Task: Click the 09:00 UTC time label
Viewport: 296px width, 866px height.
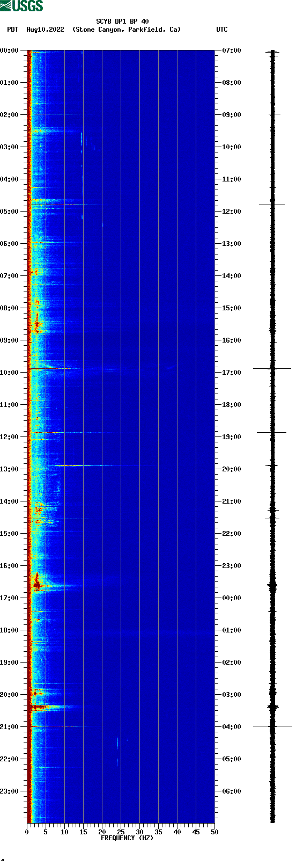Action: click(x=232, y=115)
